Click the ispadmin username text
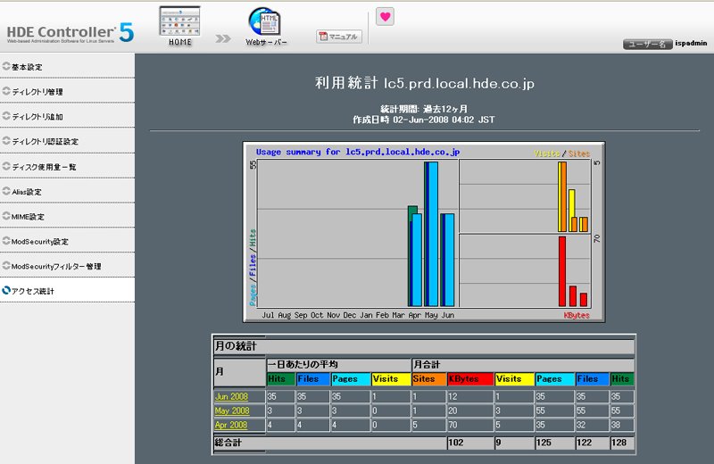 [x=691, y=43]
